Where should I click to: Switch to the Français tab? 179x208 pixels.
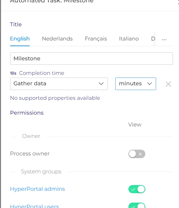pyautogui.click(x=96, y=39)
